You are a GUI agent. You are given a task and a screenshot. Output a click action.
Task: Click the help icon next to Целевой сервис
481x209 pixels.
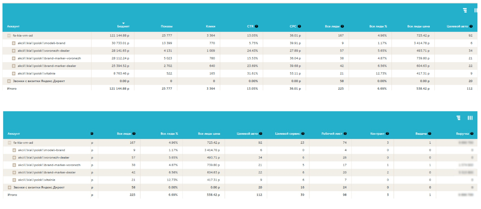pos(303,134)
